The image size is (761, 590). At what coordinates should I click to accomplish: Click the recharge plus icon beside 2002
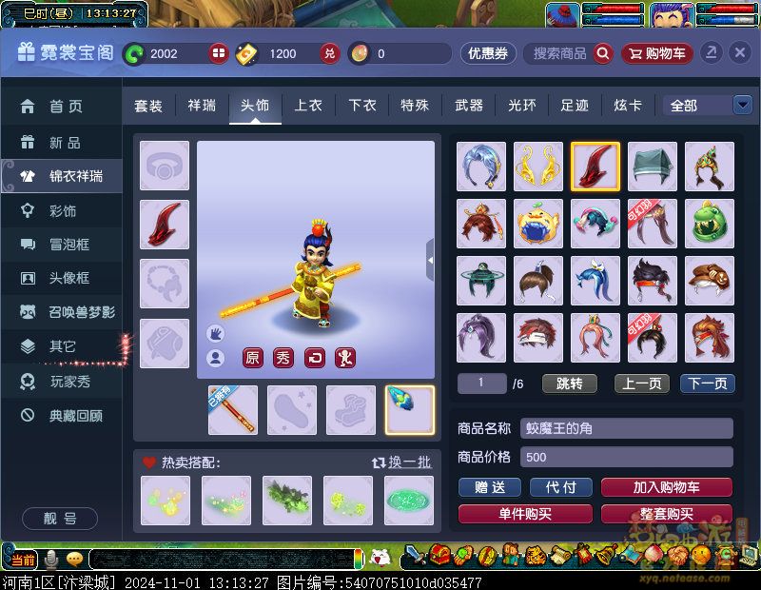pos(219,53)
